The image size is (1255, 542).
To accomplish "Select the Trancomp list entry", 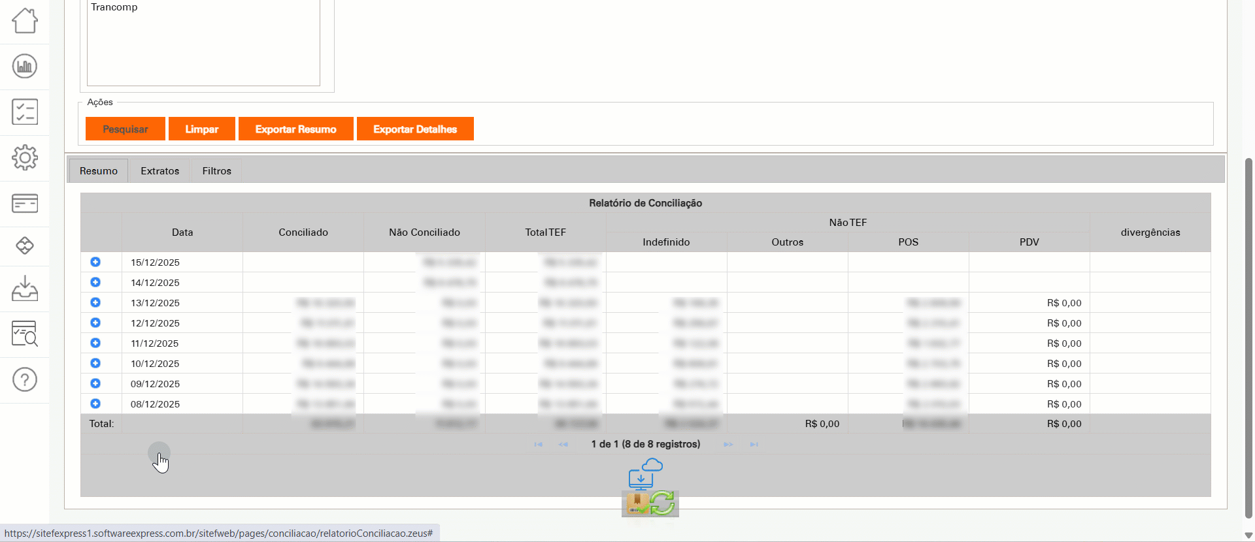I will click(x=114, y=7).
